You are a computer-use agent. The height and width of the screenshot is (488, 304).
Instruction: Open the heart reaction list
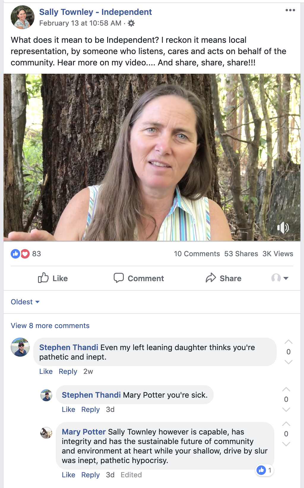coord(25,254)
